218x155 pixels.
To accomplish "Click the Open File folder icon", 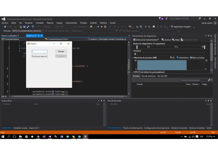I will point(21,27).
